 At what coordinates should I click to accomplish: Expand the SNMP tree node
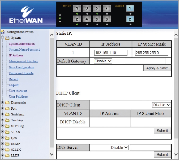point(2,144)
